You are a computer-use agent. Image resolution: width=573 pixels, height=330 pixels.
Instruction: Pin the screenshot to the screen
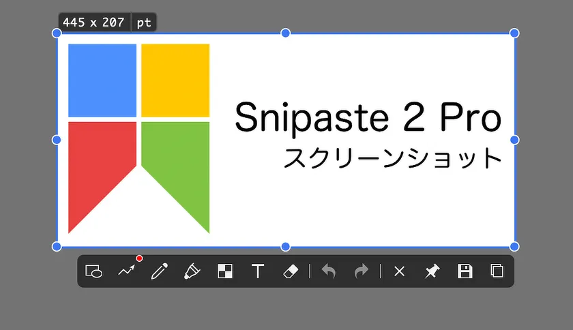click(x=432, y=271)
